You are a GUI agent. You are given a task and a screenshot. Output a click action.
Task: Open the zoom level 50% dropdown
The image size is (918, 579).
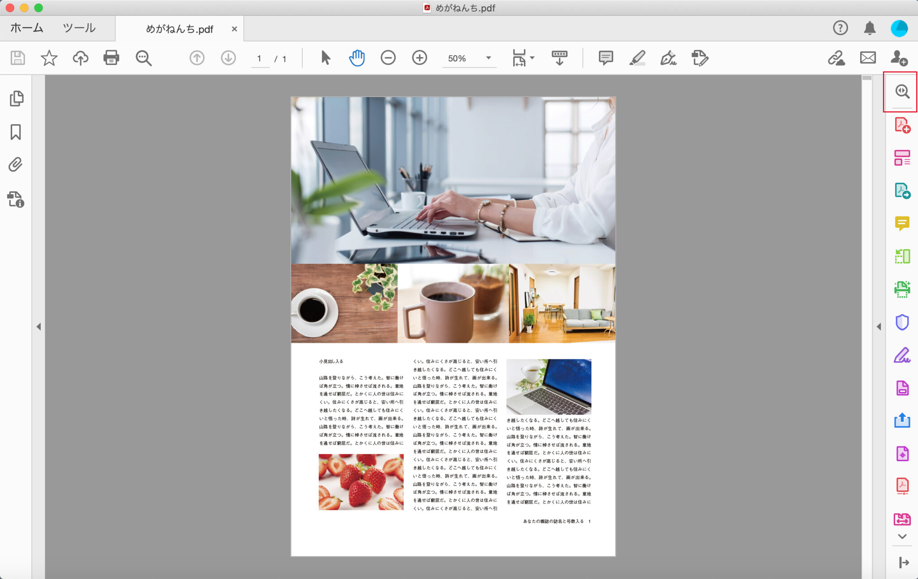(x=488, y=58)
